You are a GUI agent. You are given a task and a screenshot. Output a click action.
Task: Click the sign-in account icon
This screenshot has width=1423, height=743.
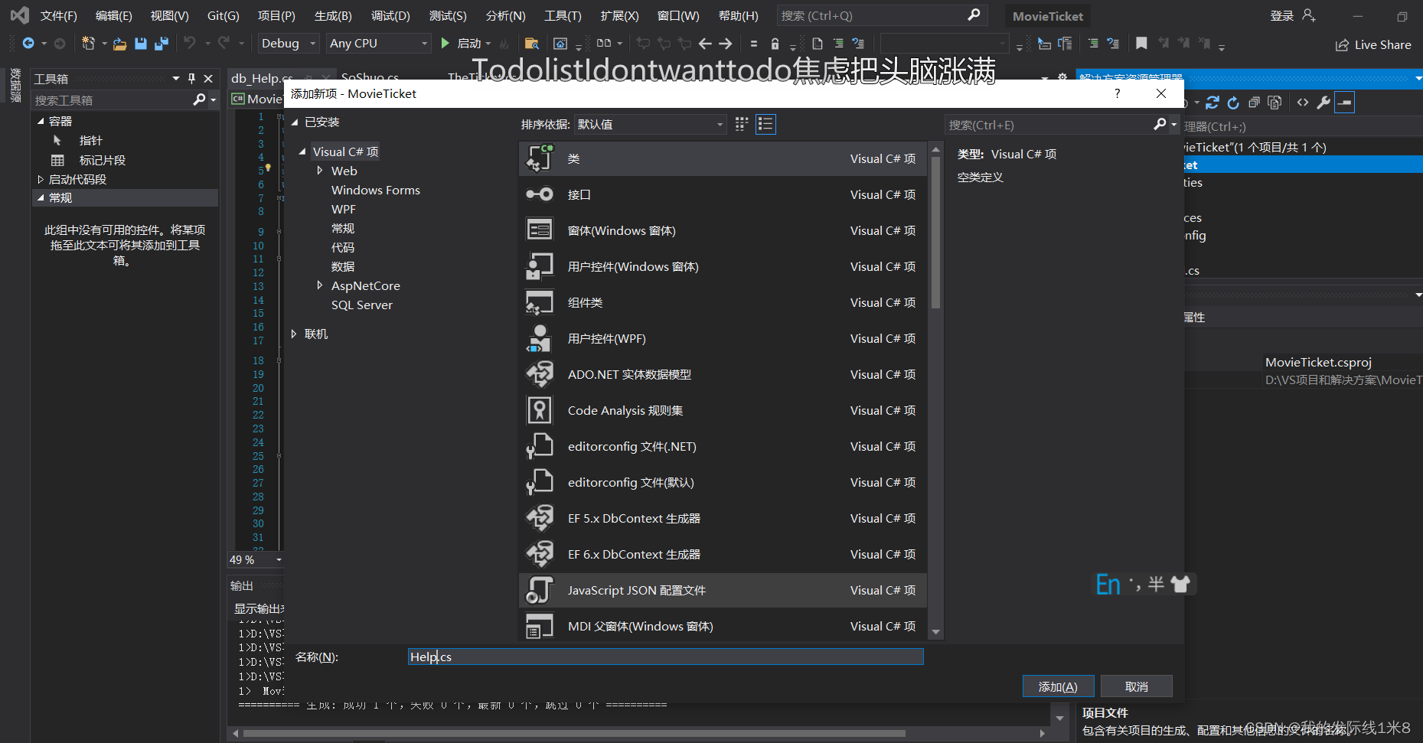[1309, 15]
